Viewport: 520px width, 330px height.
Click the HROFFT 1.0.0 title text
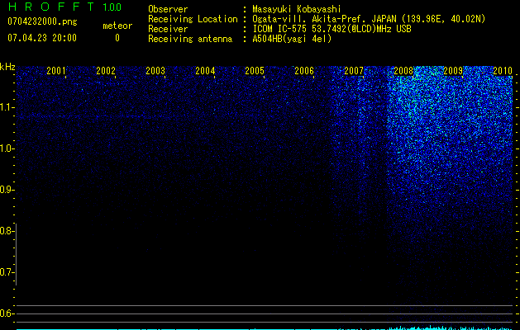click(64, 7)
